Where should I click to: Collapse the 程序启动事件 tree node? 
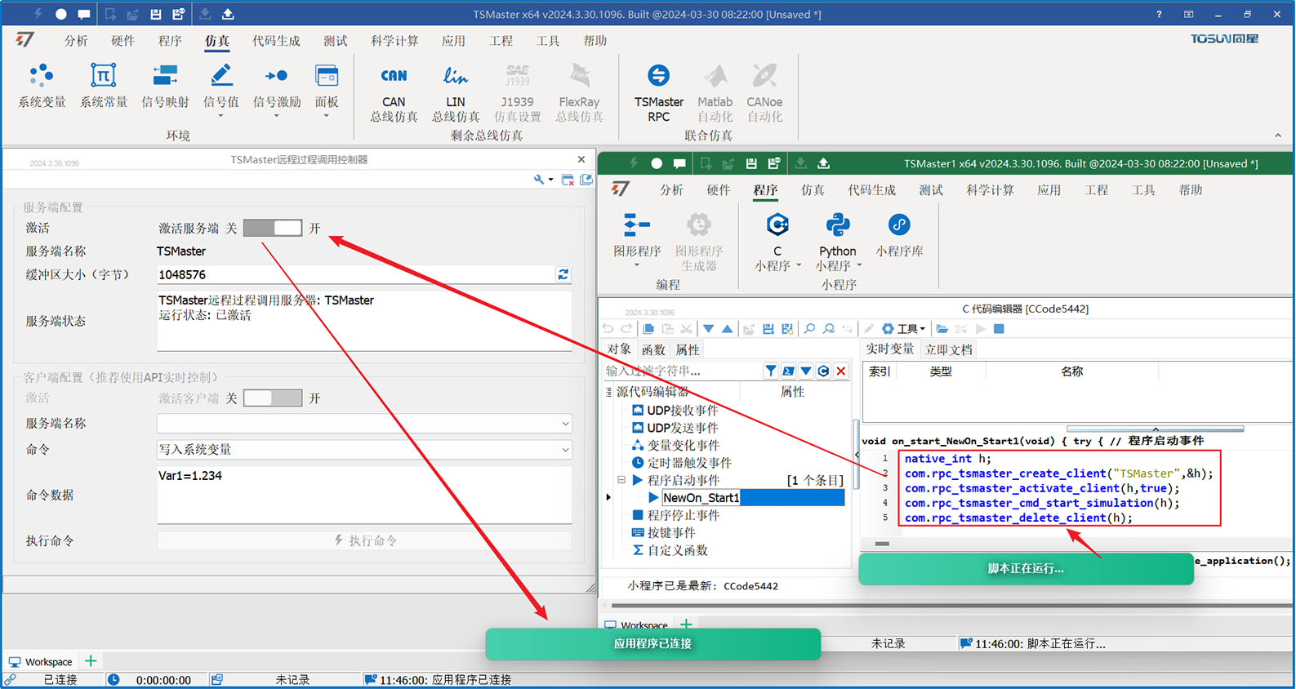(621, 480)
